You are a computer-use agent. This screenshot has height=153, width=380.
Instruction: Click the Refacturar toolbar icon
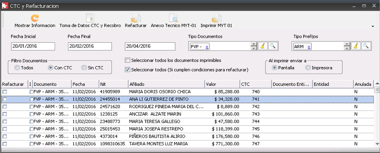click(x=136, y=18)
